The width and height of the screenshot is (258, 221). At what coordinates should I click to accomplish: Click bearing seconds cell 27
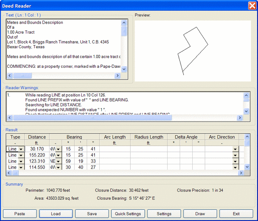tap(93, 167)
